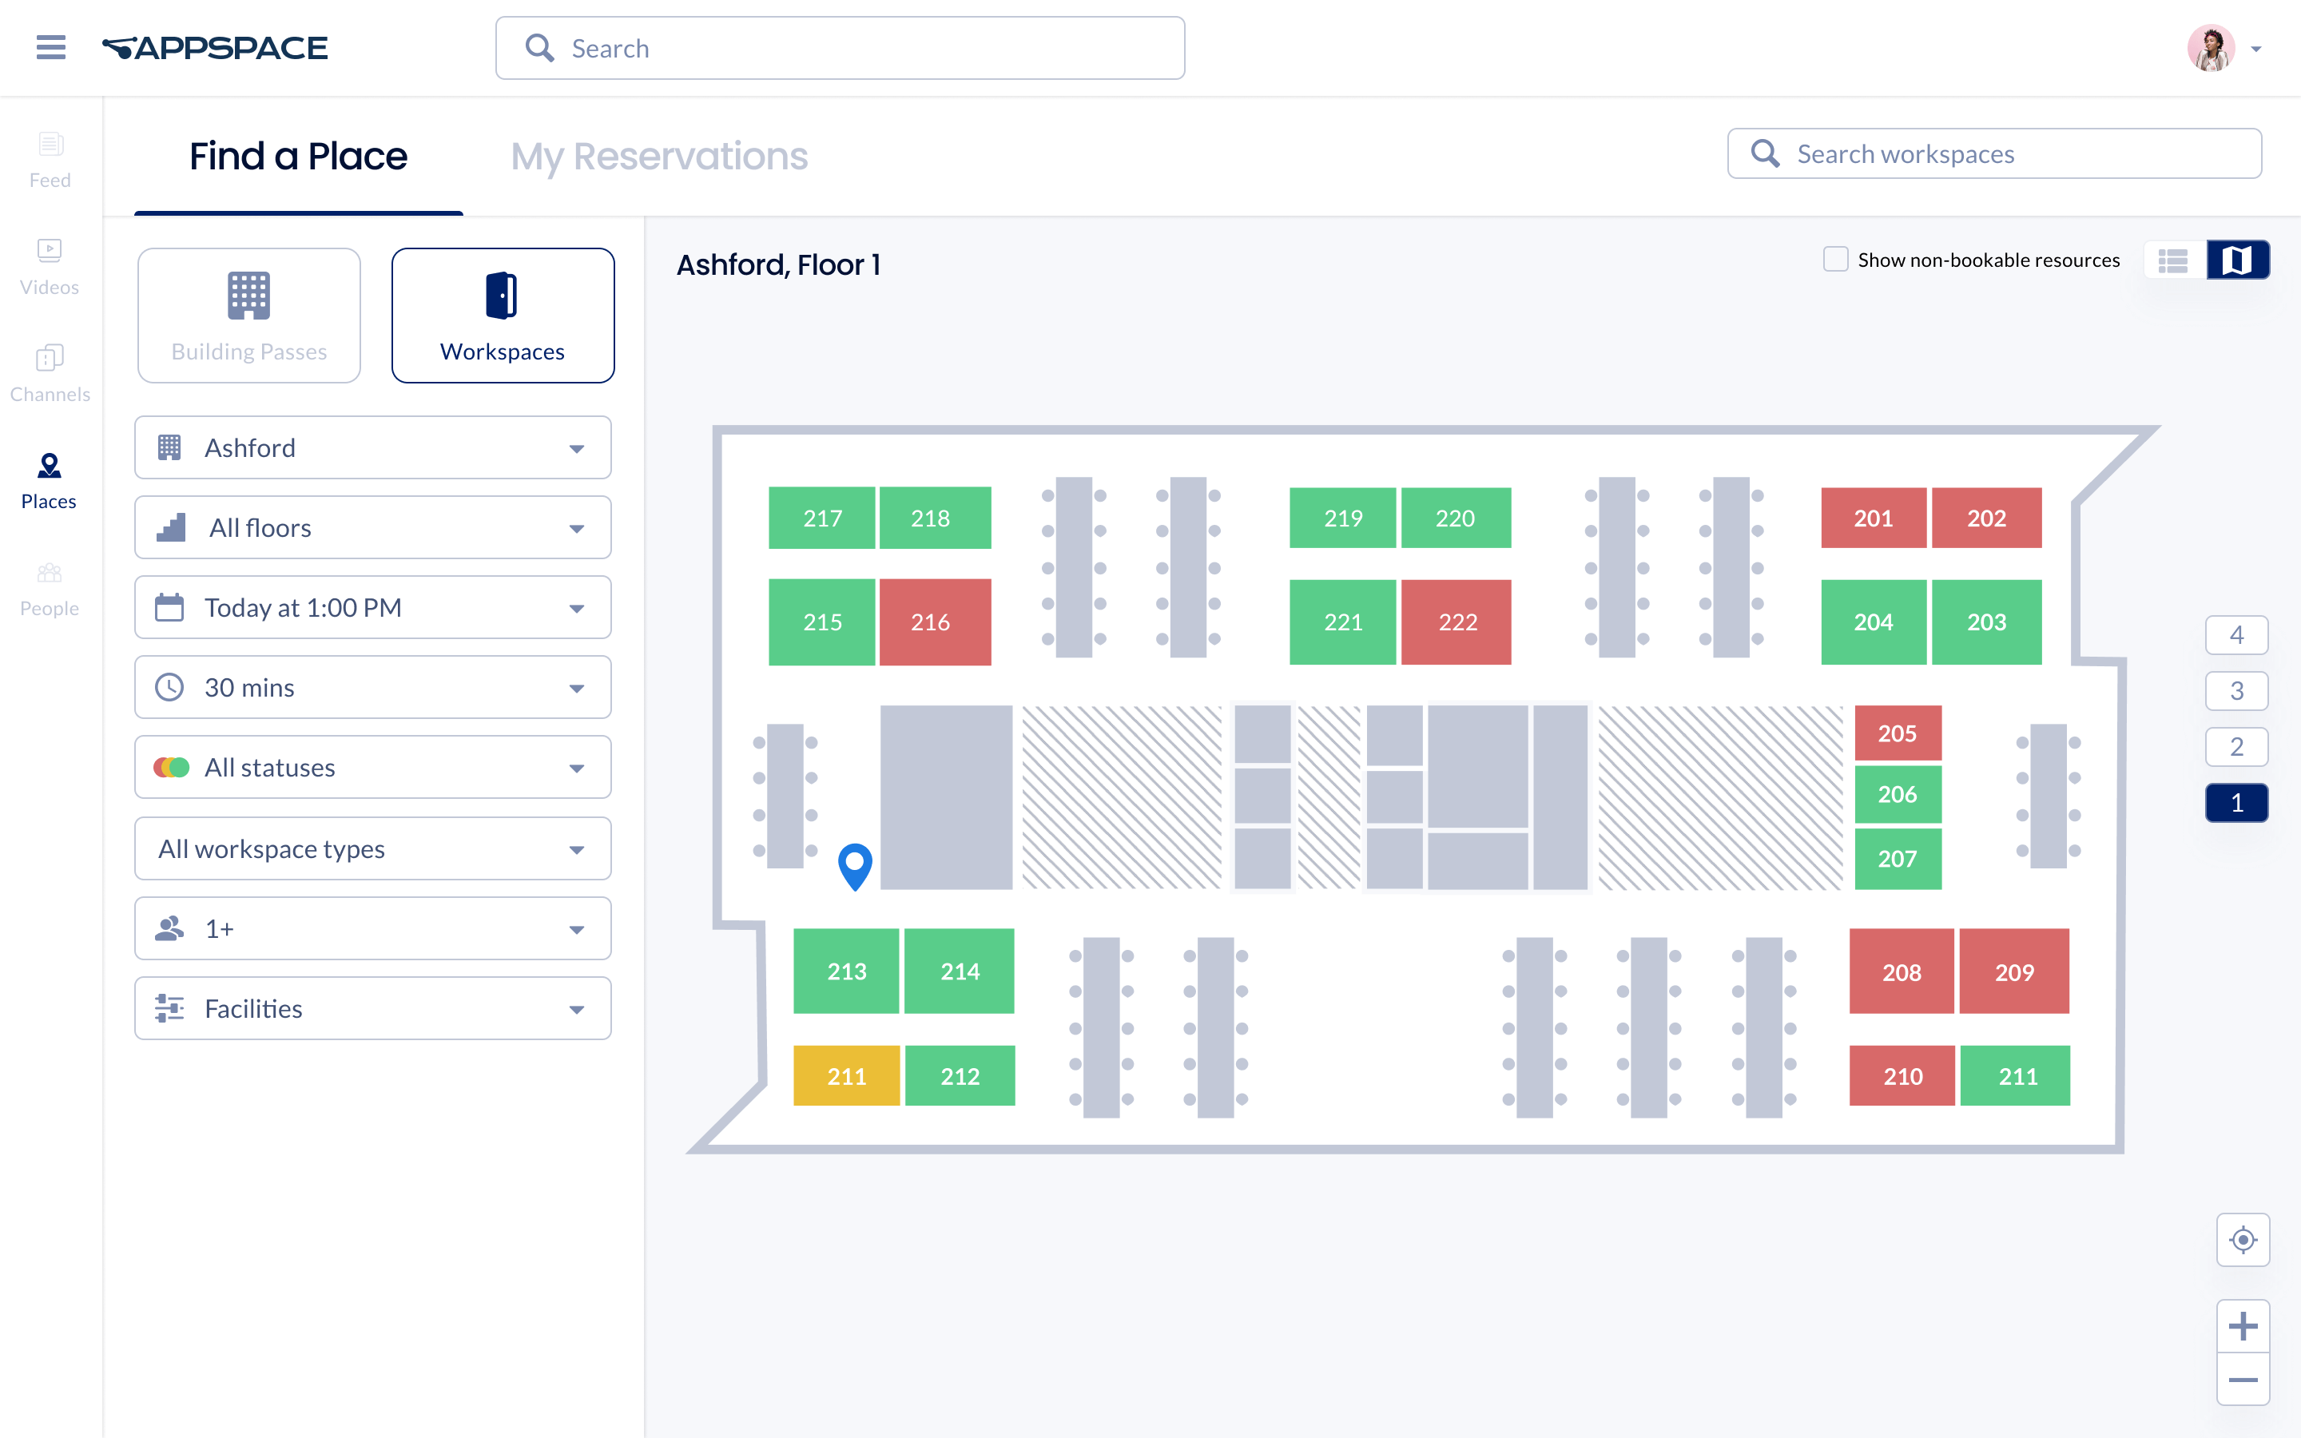This screenshot has width=2301, height=1438.
Task: Select the yellow workspace 211
Action: point(845,1075)
